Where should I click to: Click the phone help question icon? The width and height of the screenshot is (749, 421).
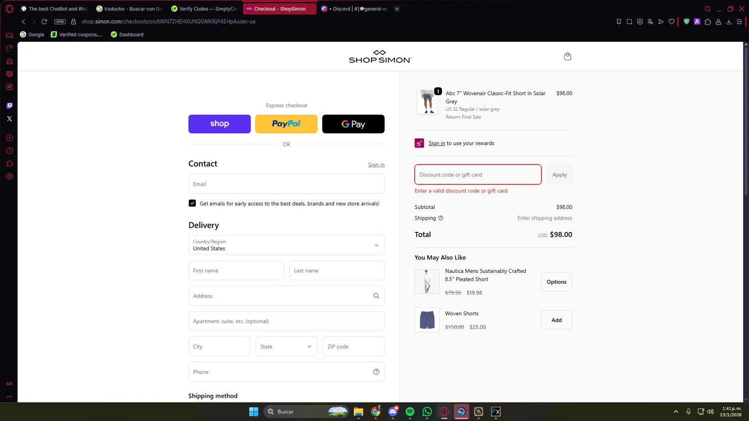click(376, 372)
